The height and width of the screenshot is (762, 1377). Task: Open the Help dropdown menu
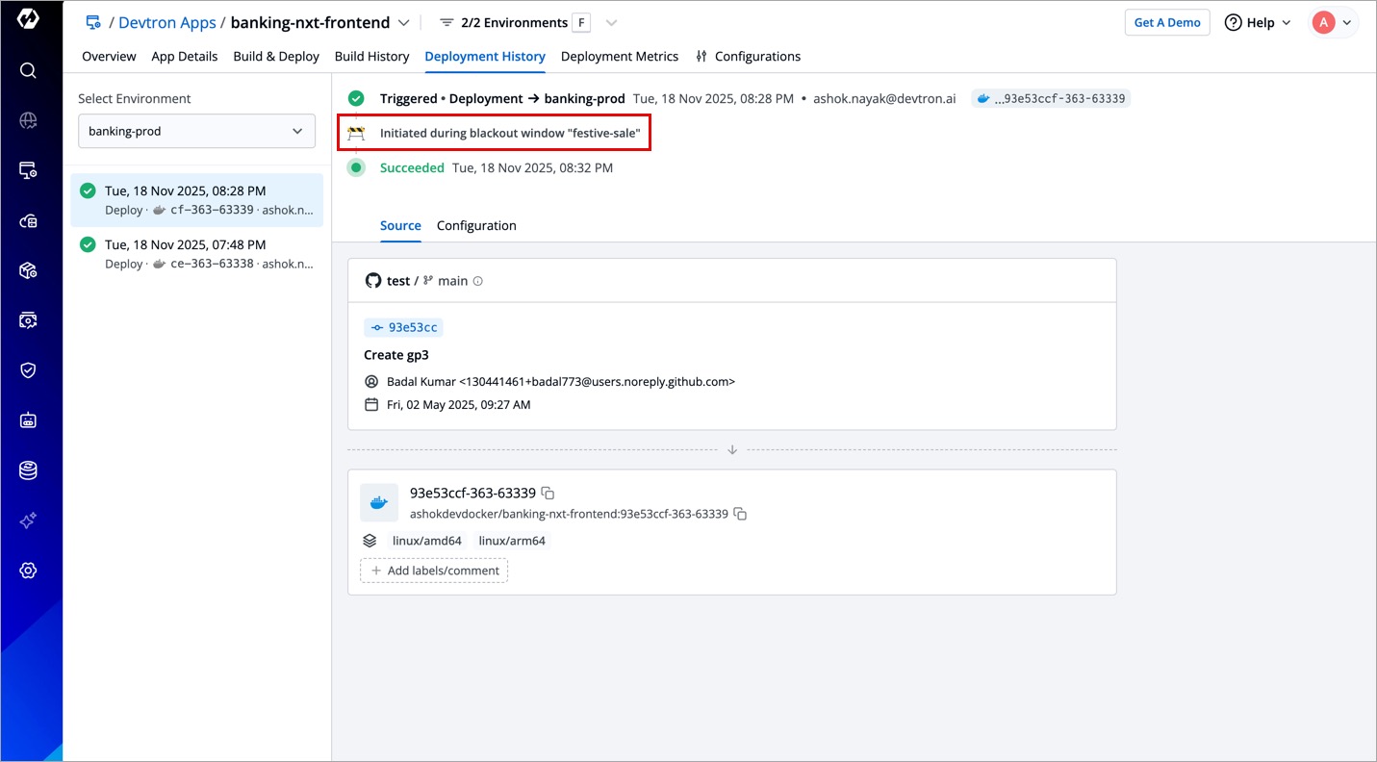pyautogui.click(x=1258, y=22)
